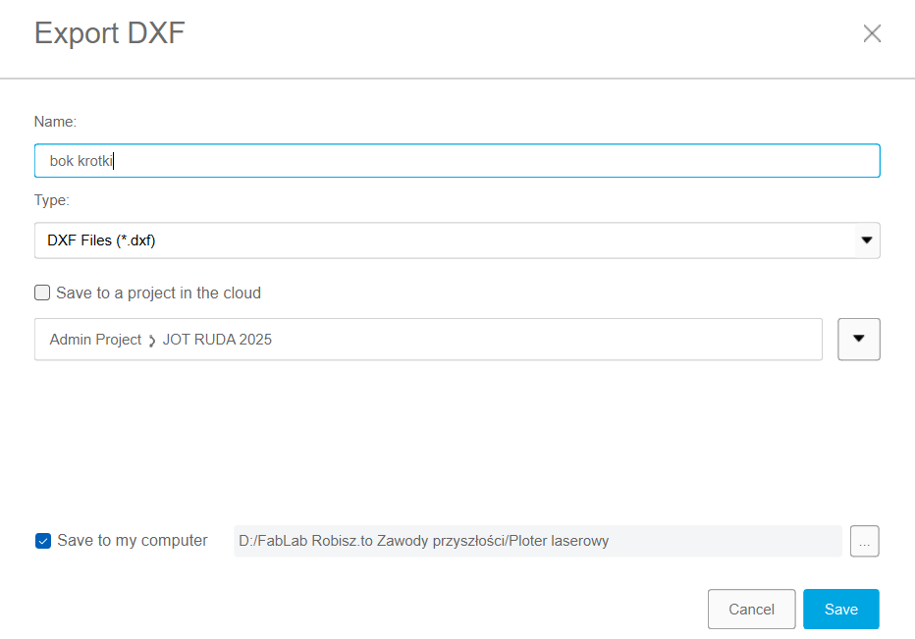Select the Admin Project breadcrumb

point(95,340)
